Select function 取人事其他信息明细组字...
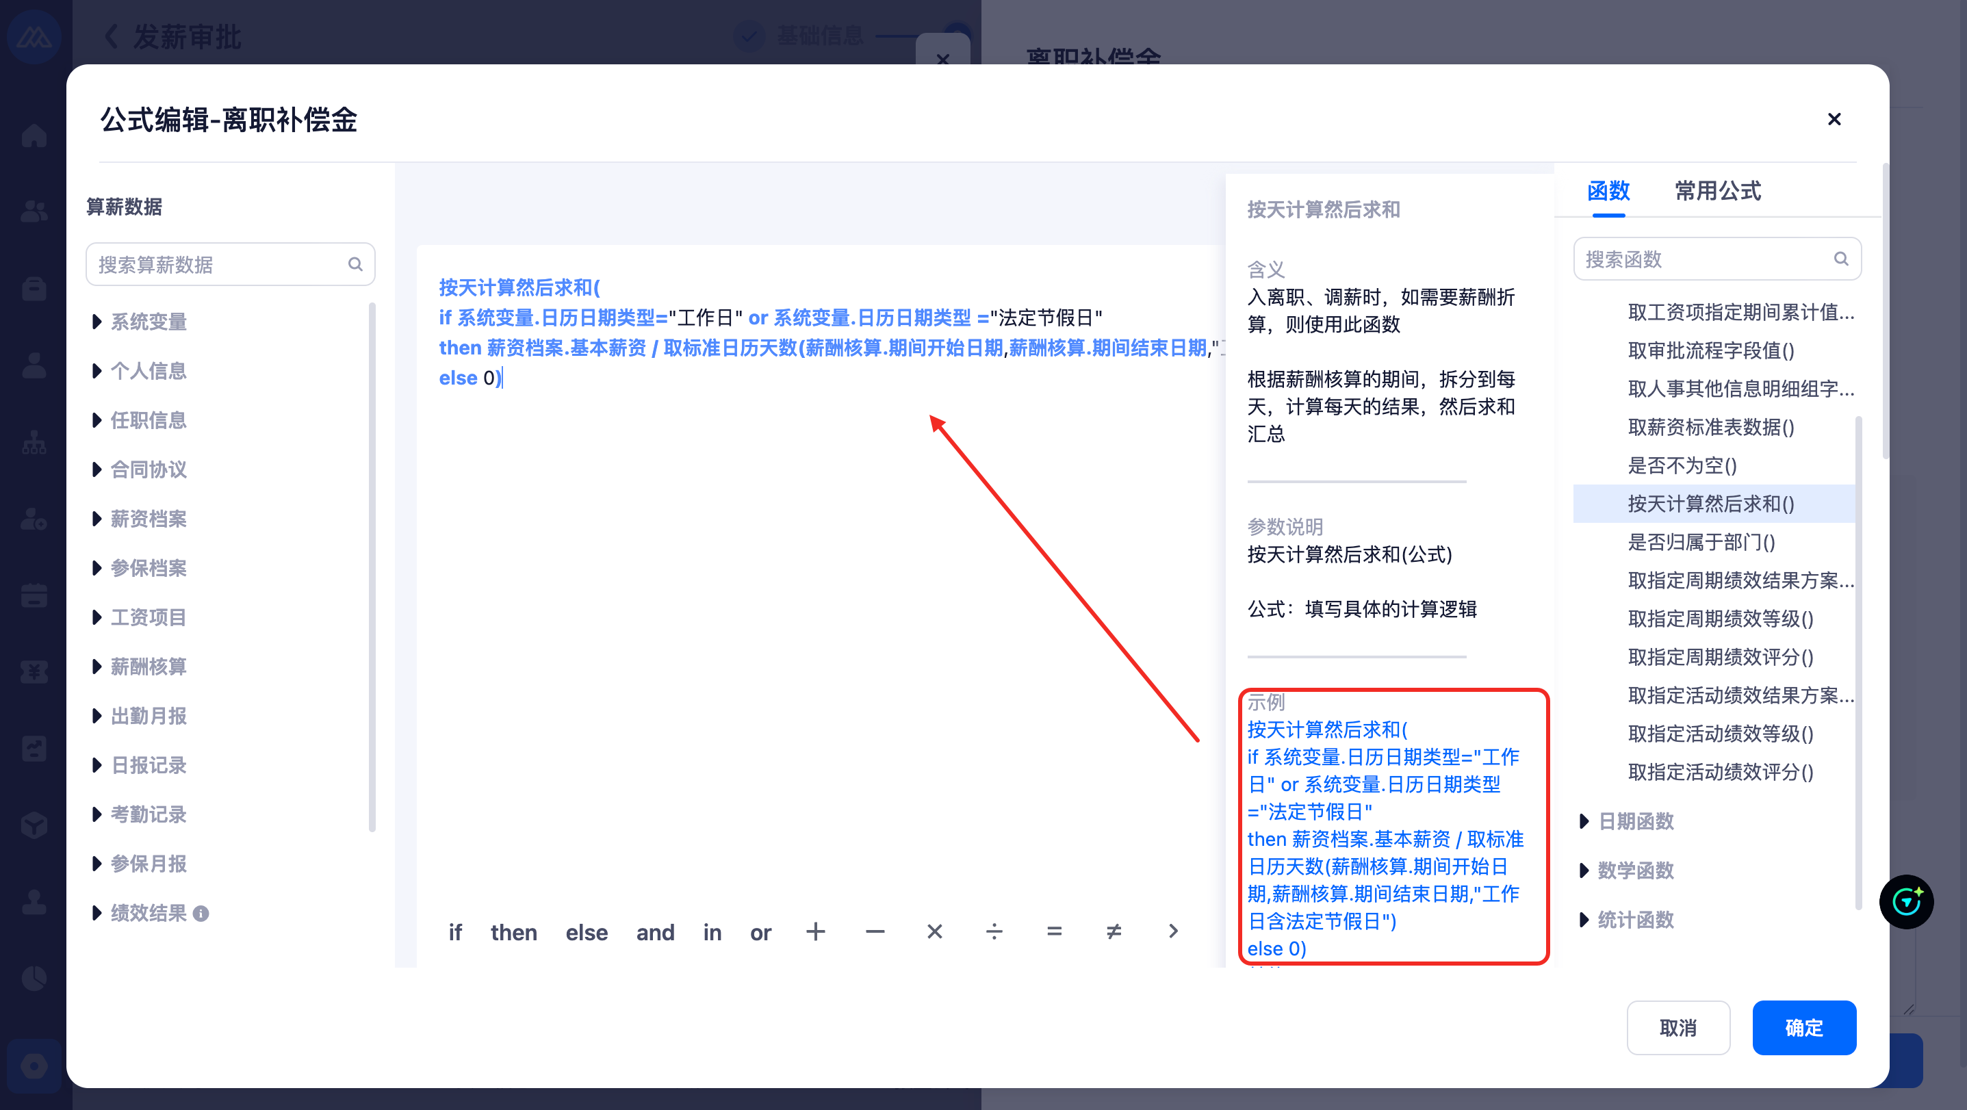The image size is (1967, 1110). (x=1740, y=389)
